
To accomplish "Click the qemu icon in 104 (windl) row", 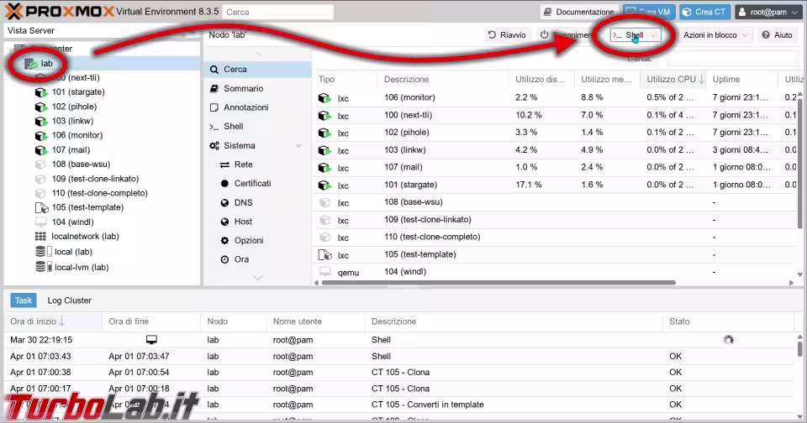I will [x=324, y=272].
